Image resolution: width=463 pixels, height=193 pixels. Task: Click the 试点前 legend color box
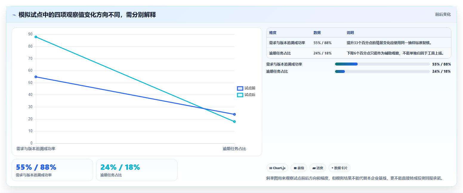pos(240,88)
